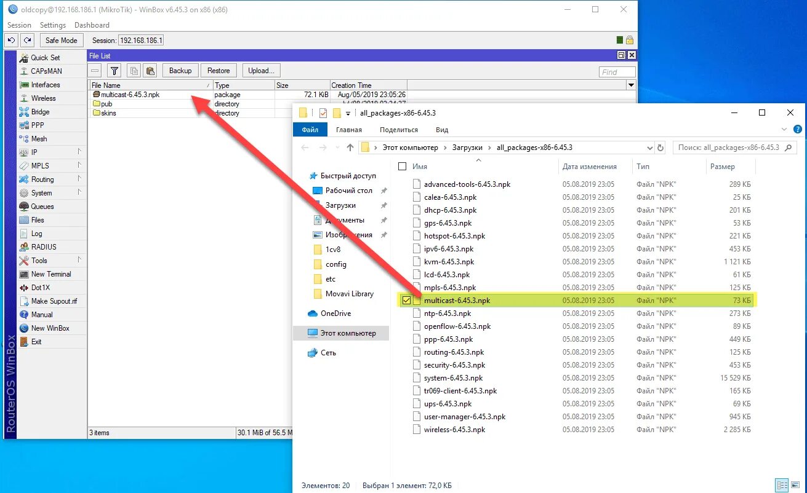Click the Filter funnel icon in File List
807x493 pixels.
(114, 71)
